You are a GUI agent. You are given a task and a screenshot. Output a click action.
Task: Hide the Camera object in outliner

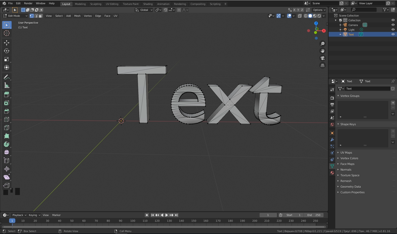(393, 25)
